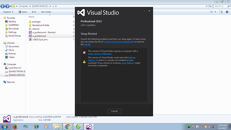Image resolution: width=231 pixels, height=130 pixels.
Task: Go back in Explorer navigation
Action: (2, 6)
